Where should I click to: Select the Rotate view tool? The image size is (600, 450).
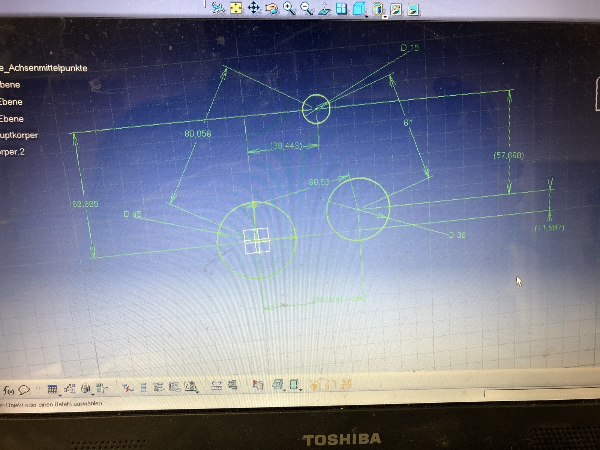point(271,8)
